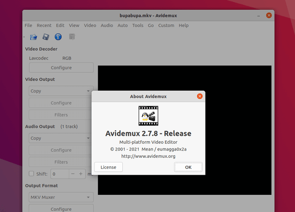The height and width of the screenshot is (212, 295).
Task: Click Configure under Audio Output
Action: point(60,150)
